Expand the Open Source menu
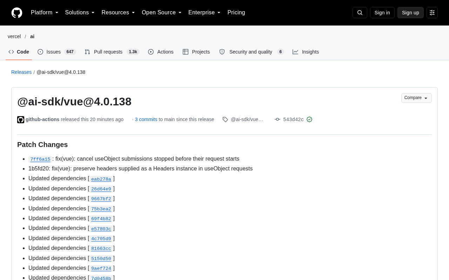Viewport: 449px width, 280px height. [x=162, y=13]
